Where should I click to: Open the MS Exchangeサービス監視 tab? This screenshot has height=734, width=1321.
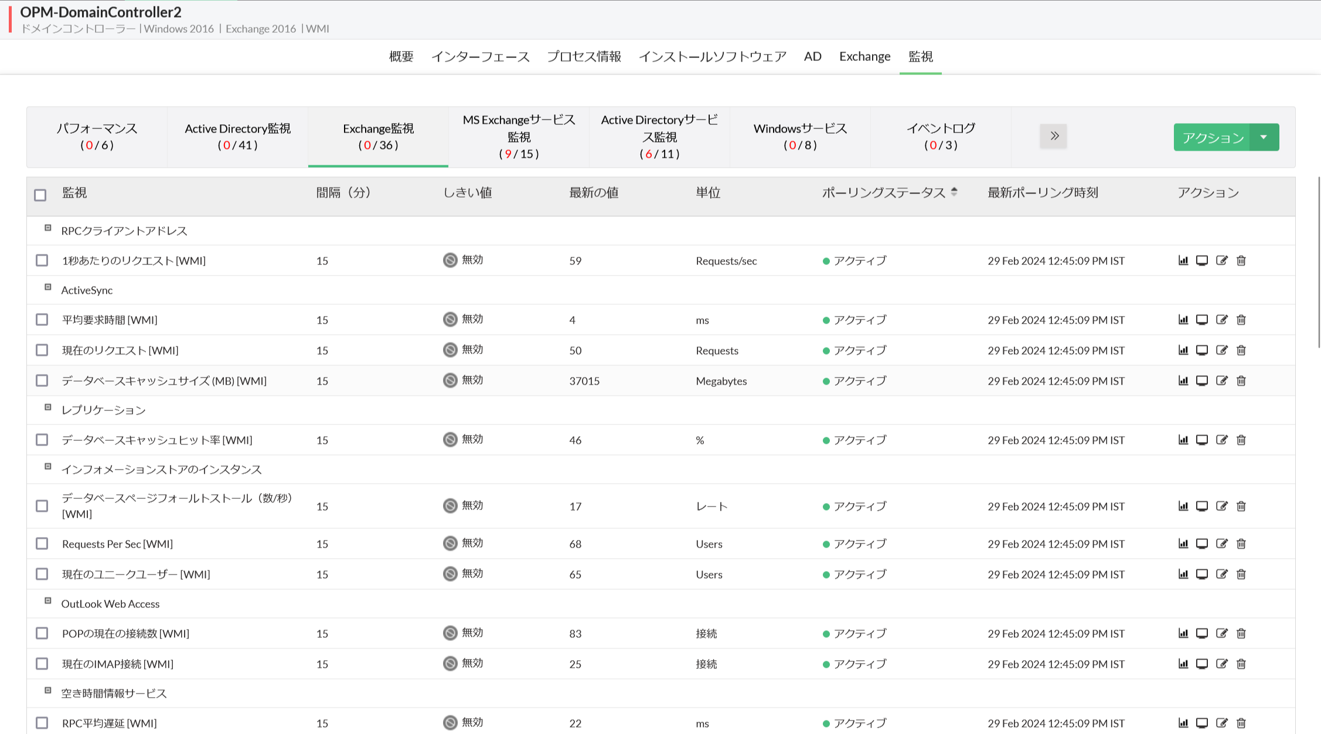[x=519, y=137]
